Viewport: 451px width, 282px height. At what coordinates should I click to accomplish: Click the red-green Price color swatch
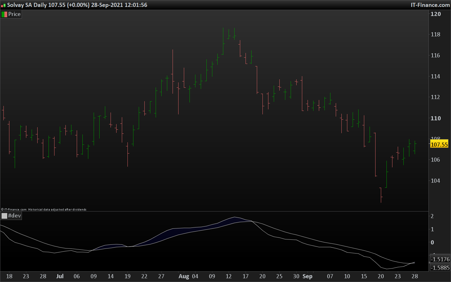point(4,14)
